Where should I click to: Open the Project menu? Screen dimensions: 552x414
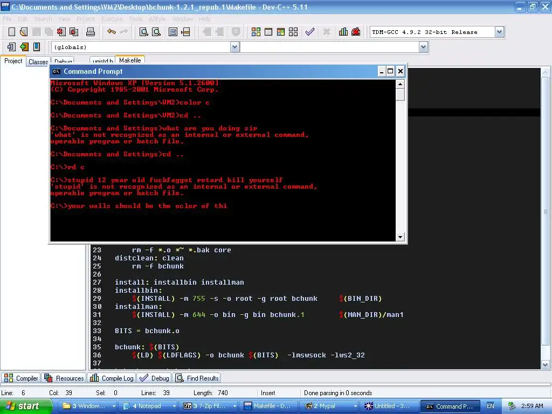click(86, 19)
